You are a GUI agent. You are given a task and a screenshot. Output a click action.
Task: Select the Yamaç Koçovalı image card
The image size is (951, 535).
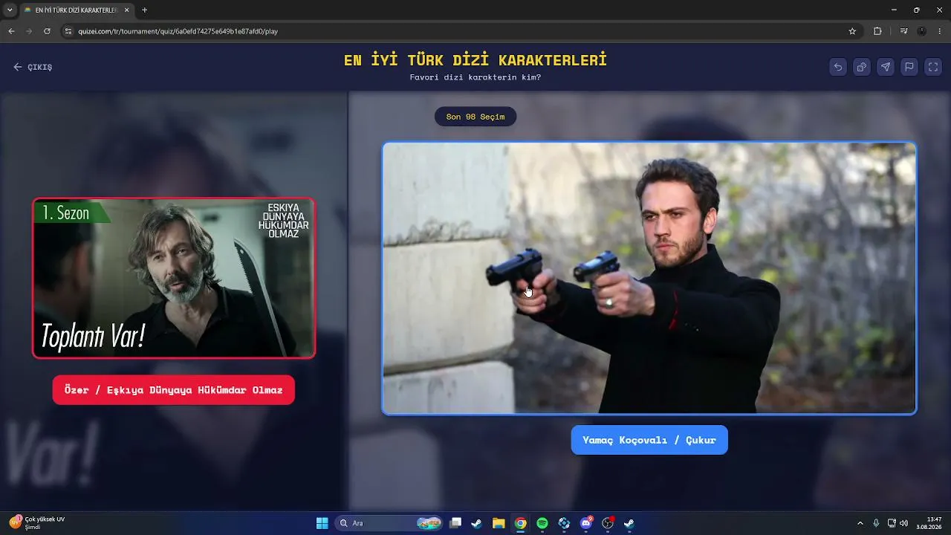(x=649, y=278)
